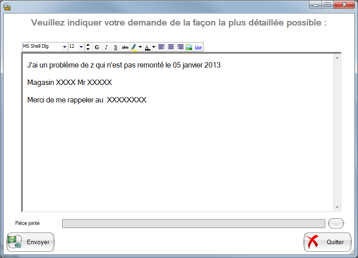
Task: Increase font size with the stepper arrow
Action: point(88,45)
